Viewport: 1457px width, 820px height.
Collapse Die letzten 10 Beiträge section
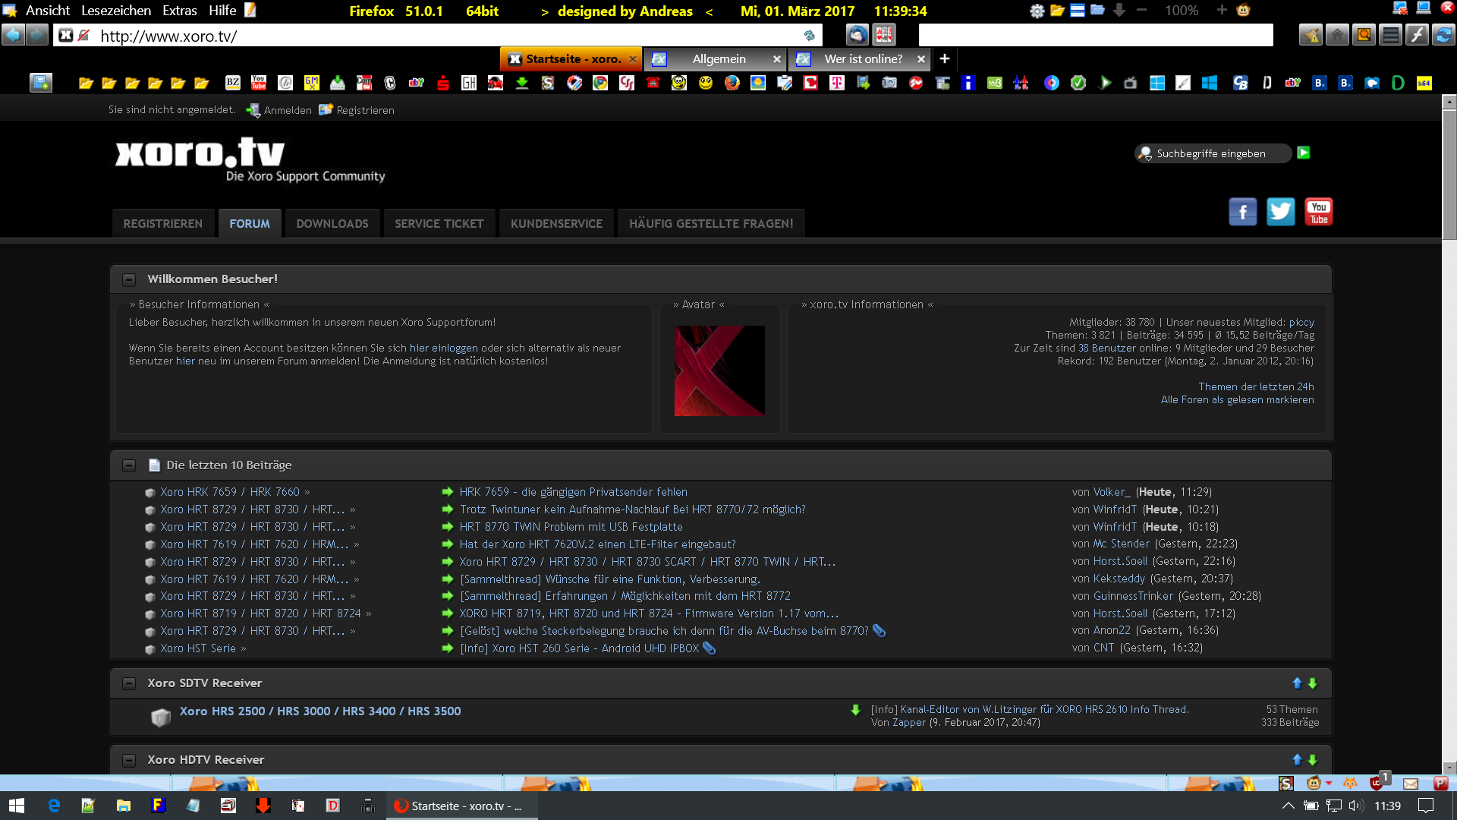pyautogui.click(x=129, y=465)
